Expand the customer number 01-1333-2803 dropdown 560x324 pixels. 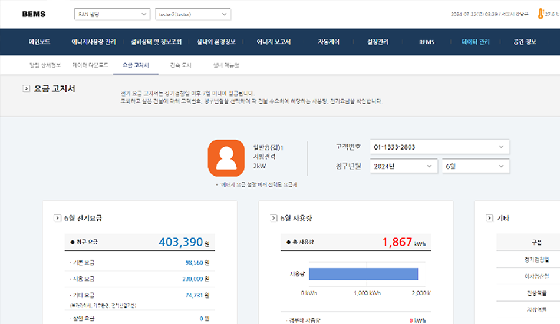[x=440, y=147]
